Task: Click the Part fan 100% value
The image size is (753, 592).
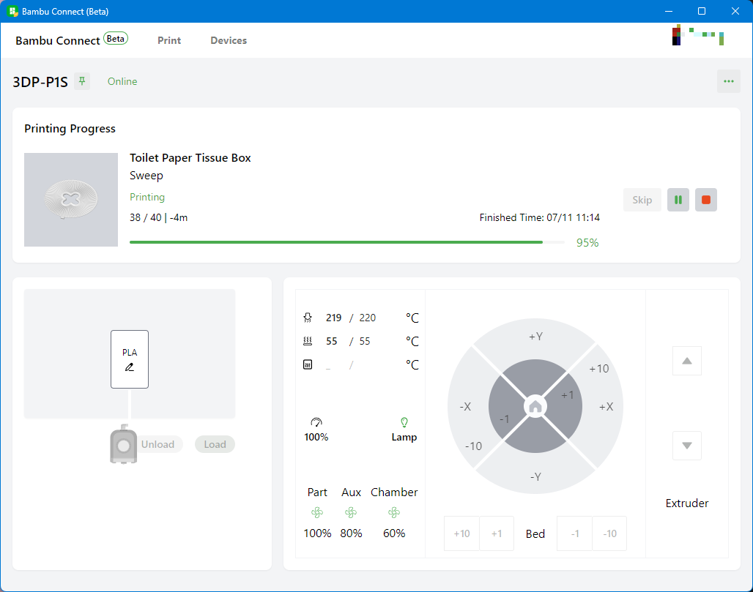Action: [x=317, y=533]
